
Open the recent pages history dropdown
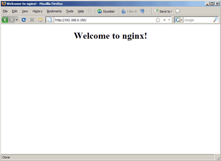(x=16, y=20)
